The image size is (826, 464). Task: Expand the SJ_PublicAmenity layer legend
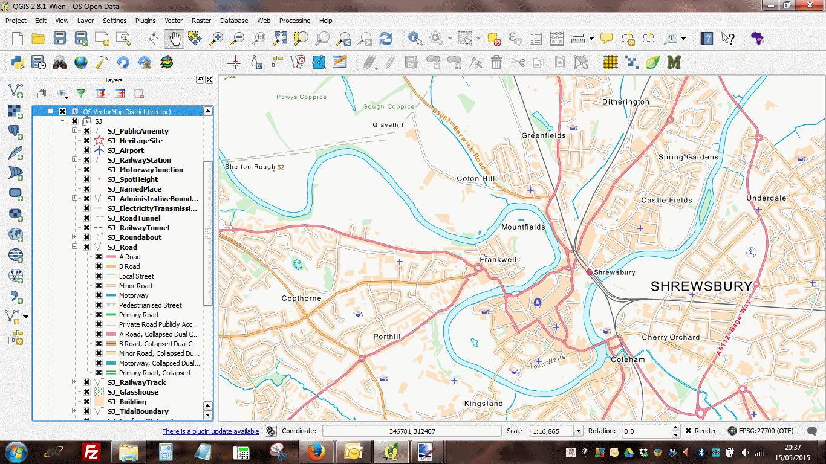pos(74,131)
